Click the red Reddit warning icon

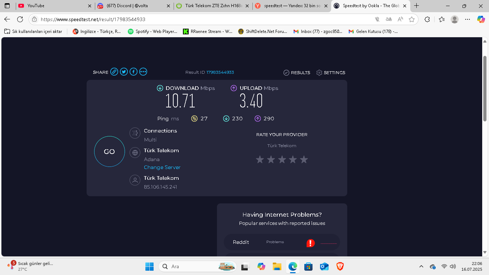(310, 243)
